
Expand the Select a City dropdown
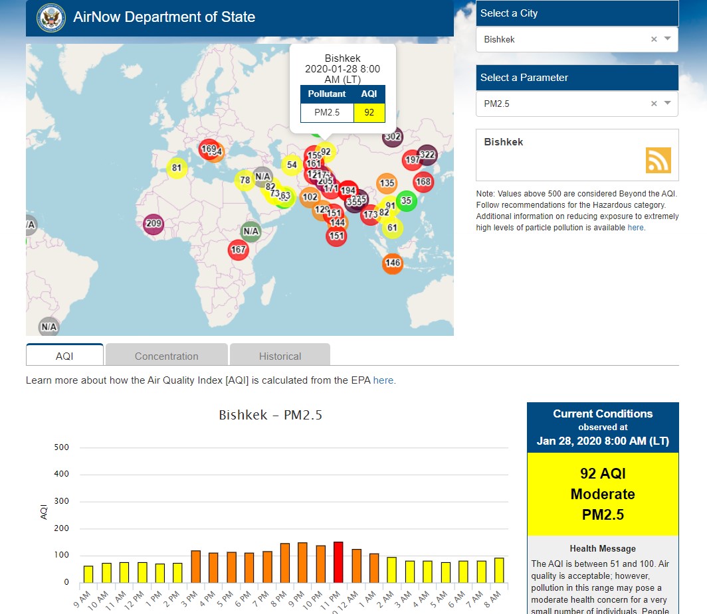tap(668, 39)
